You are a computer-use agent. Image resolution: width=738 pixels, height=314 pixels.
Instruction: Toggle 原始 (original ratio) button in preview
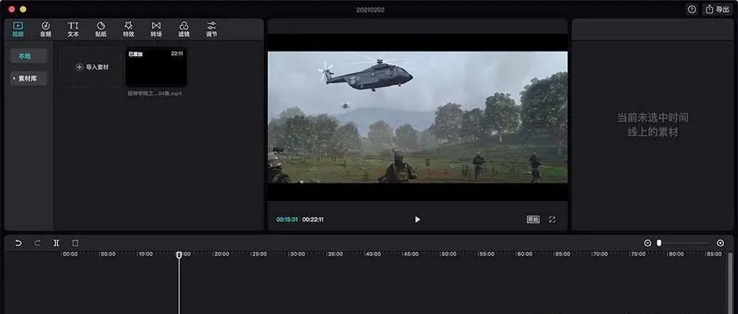pyautogui.click(x=534, y=220)
